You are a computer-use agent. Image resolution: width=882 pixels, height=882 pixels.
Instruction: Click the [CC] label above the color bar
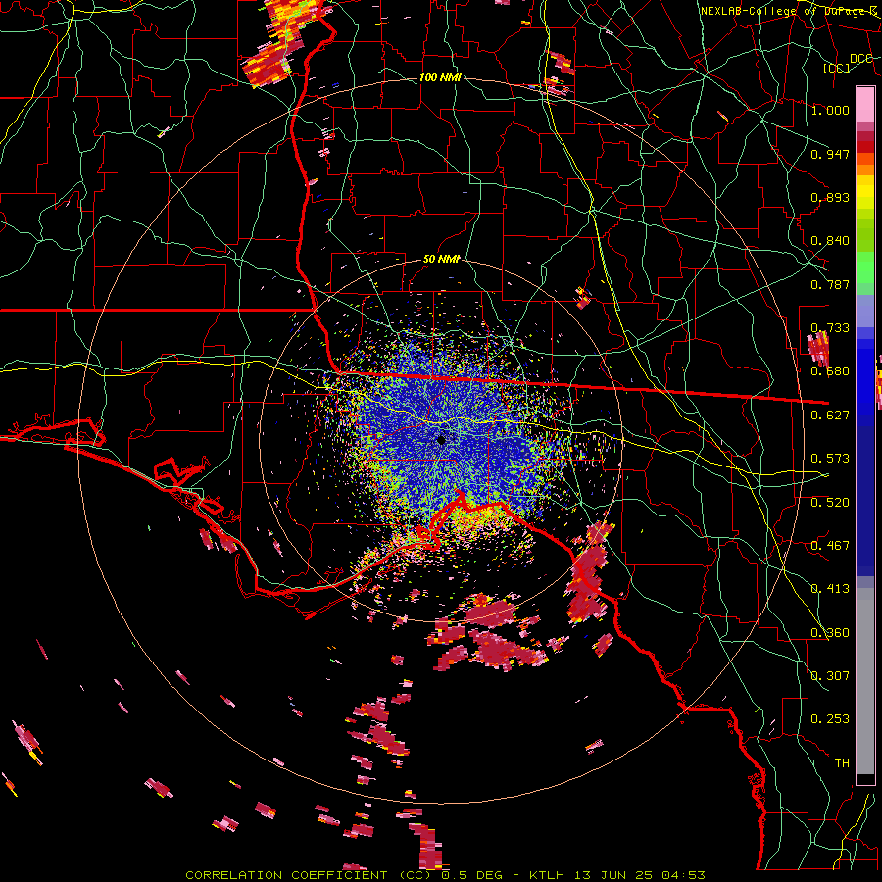[x=837, y=68]
